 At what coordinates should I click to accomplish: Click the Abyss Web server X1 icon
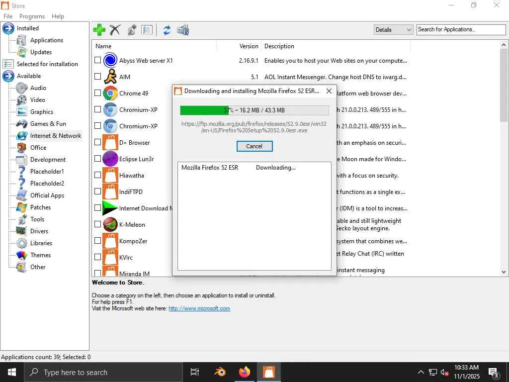(110, 60)
